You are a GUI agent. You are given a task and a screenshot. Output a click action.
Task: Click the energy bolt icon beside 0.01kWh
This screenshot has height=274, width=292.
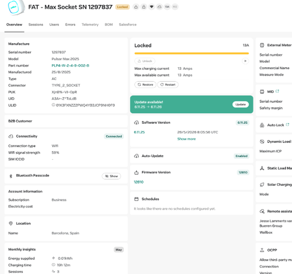pos(53,258)
